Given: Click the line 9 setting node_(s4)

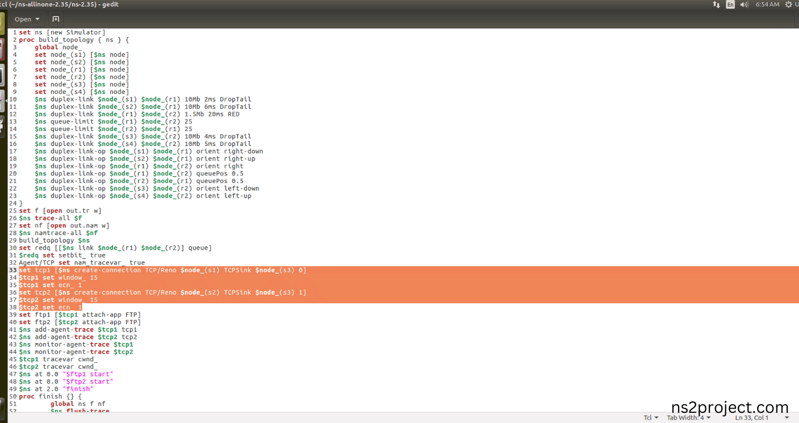Looking at the screenshot, I should coord(82,92).
